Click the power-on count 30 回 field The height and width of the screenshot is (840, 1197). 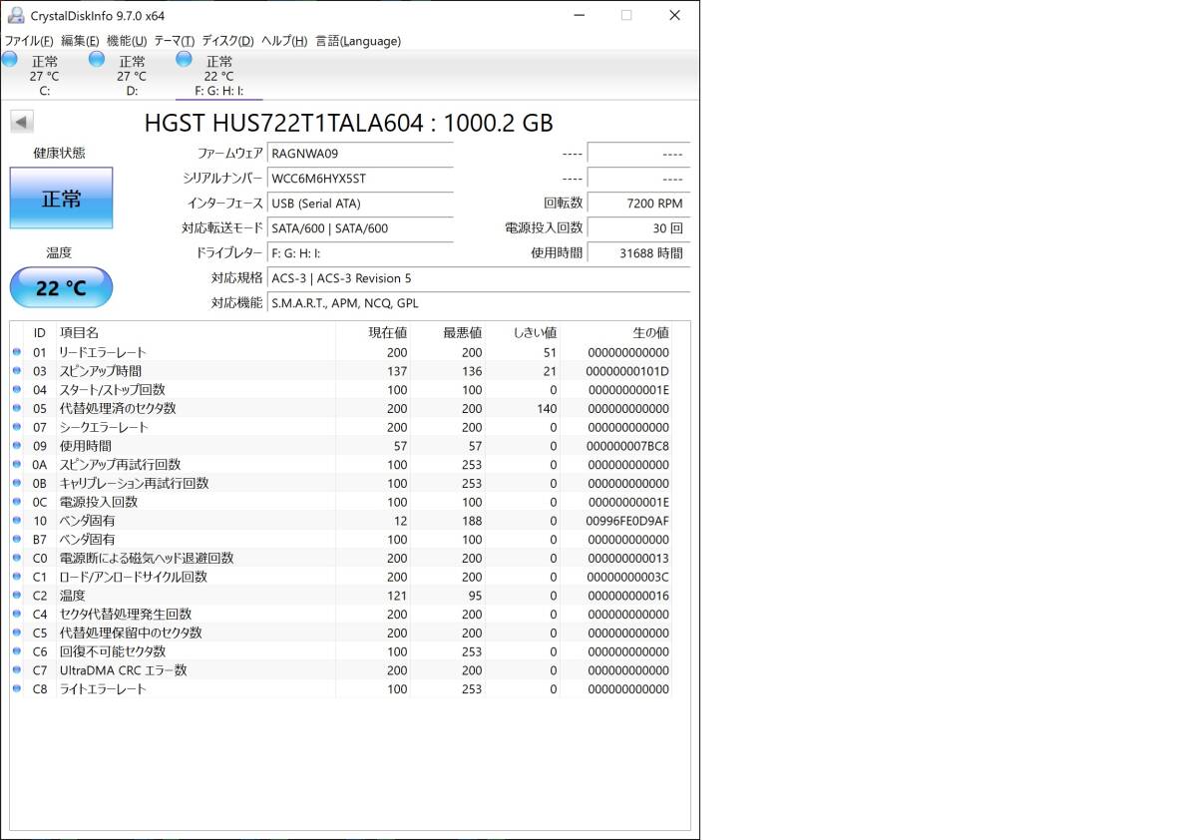638,228
